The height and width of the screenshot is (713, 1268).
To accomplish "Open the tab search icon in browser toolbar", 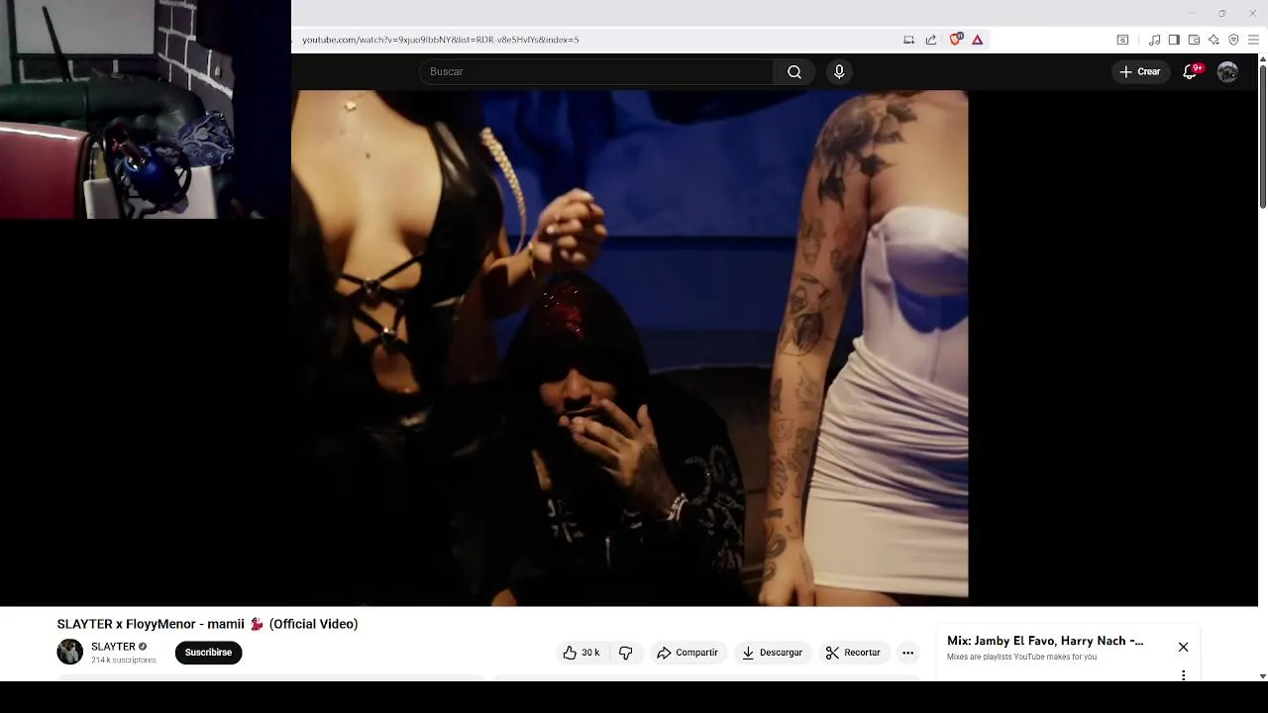I will click(1122, 40).
